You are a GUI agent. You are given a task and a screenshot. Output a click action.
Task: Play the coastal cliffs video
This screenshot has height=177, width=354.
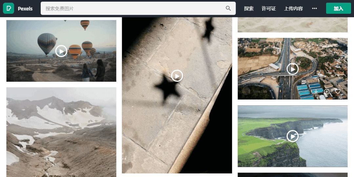[293, 136]
